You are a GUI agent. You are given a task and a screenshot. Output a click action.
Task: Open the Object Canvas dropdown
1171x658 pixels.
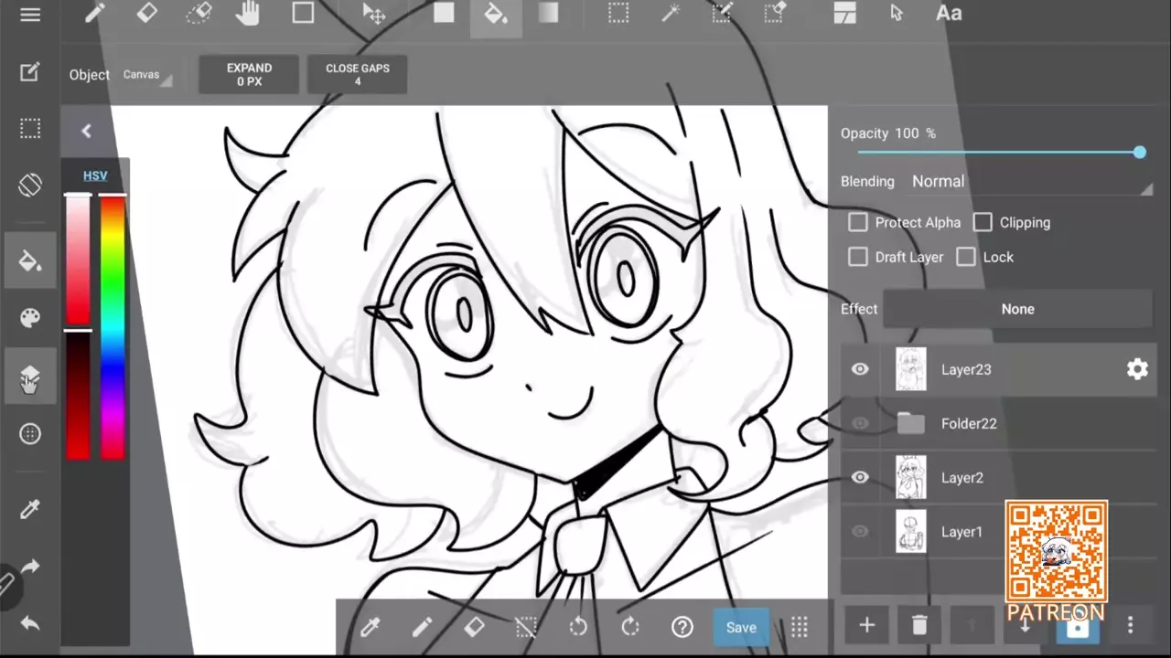coord(146,75)
